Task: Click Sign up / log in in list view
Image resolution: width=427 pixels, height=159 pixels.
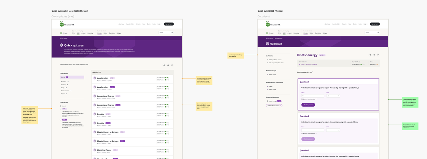Action: pyautogui.click(x=169, y=24)
